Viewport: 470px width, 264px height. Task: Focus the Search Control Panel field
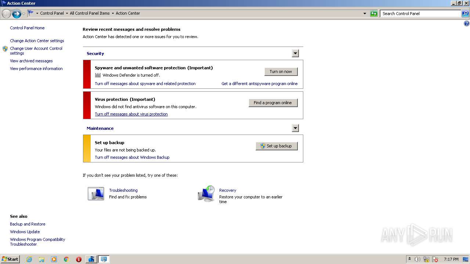point(420,14)
